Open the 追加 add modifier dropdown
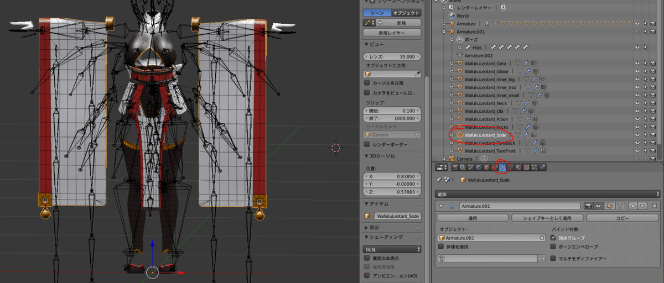664x283 pixels. [x=548, y=194]
